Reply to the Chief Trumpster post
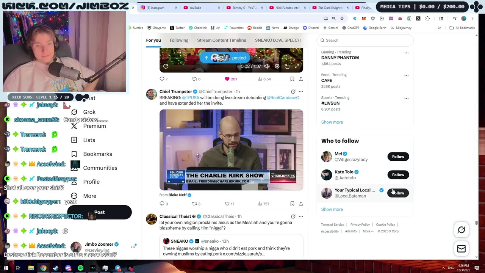The height and width of the screenshot is (273, 485). (x=164, y=204)
